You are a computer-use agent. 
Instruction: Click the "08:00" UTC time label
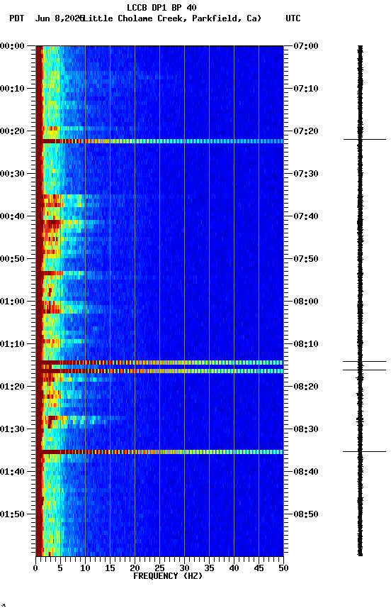[x=306, y=302]
